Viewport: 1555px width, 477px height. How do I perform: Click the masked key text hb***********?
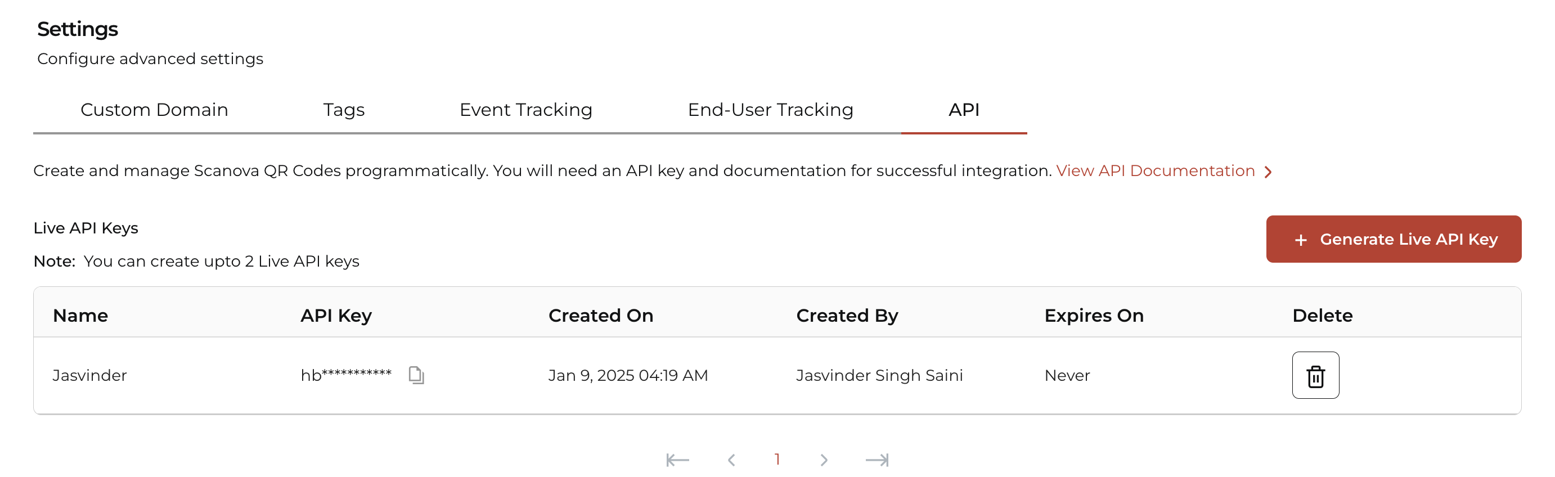346,375
